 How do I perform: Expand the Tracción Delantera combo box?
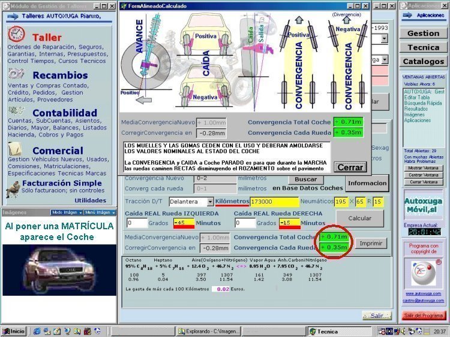click(211, 202)
